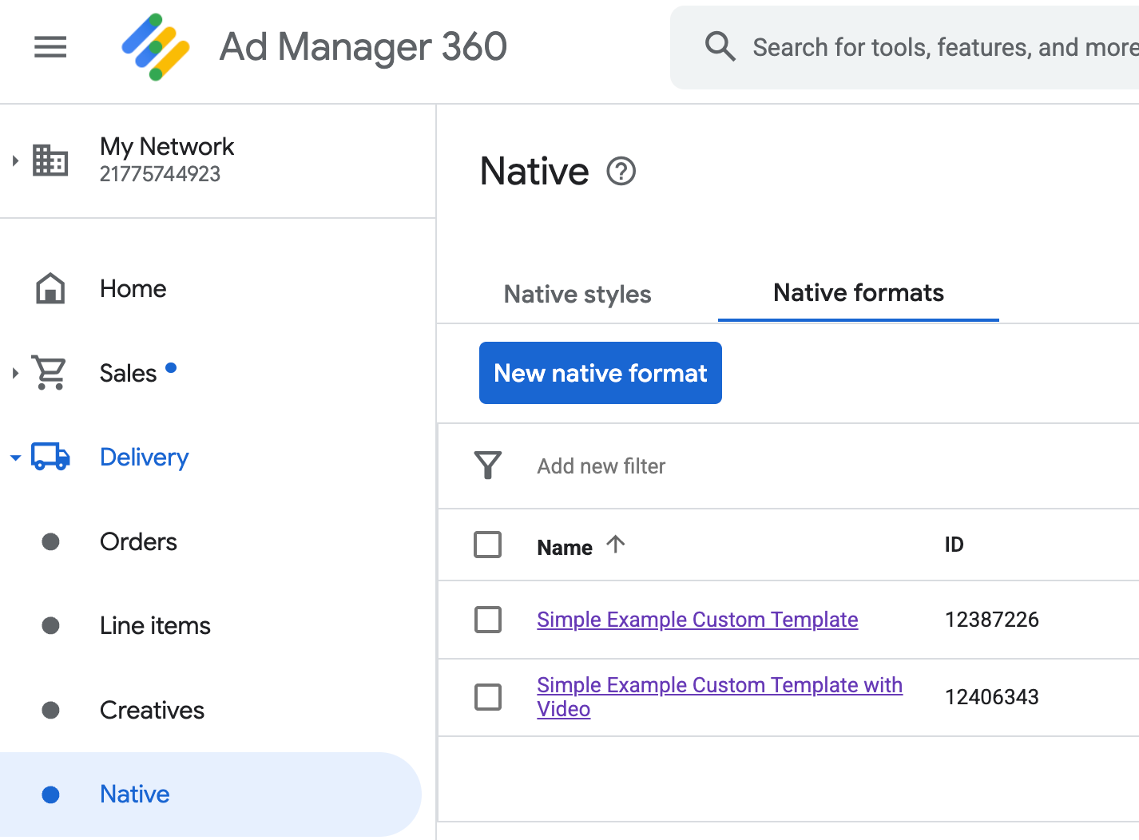The width and height of the screenshot is (1139, 840).
Task: Select checkbox for template with Video
Action: (487, 697)
